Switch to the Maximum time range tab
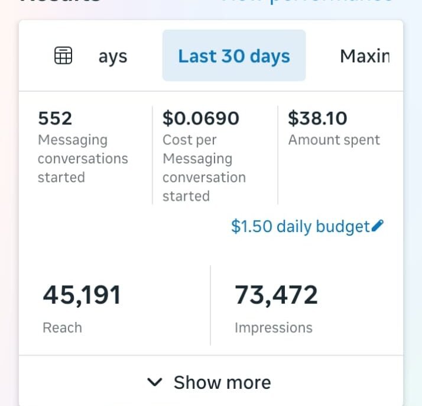This screenshot has height=406, width=422. [365, 56]
